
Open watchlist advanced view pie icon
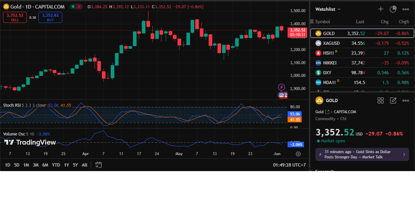click(x=393, y=9)
